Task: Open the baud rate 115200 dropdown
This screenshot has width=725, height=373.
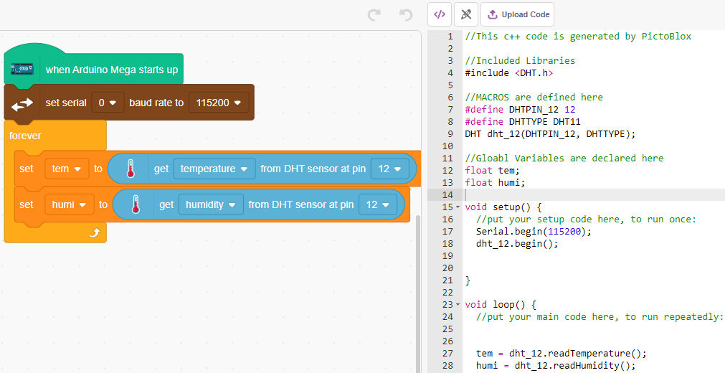Action: pyautogui.click(x=219, y=103)
